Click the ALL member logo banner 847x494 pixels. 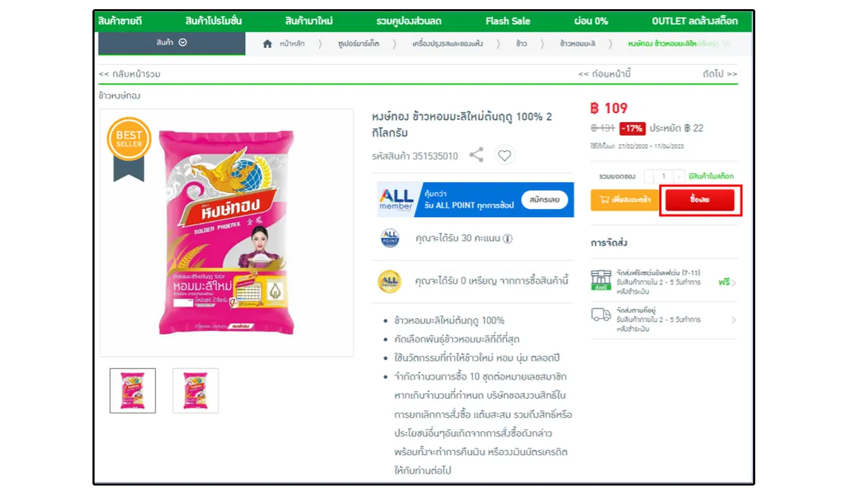pos(397,200)
